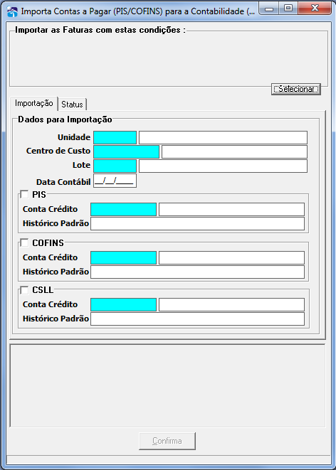Enable the COFINS checkbox

click(24, 242)
